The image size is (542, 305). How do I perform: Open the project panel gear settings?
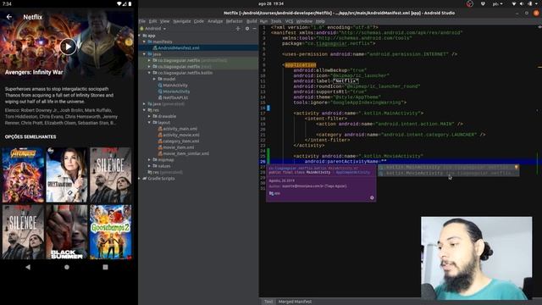tap(247, 29)
